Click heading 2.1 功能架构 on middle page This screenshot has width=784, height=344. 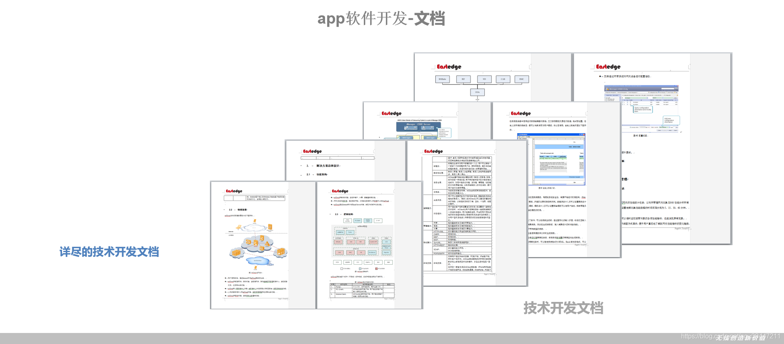tap(317, 174)
